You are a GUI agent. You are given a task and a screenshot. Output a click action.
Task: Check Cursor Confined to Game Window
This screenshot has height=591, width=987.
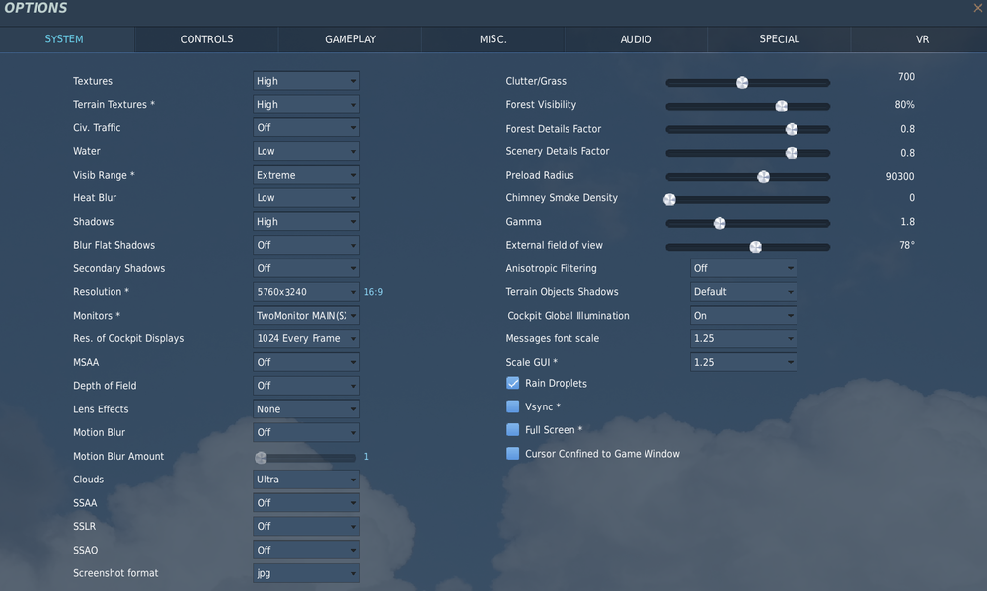point(513,453)
